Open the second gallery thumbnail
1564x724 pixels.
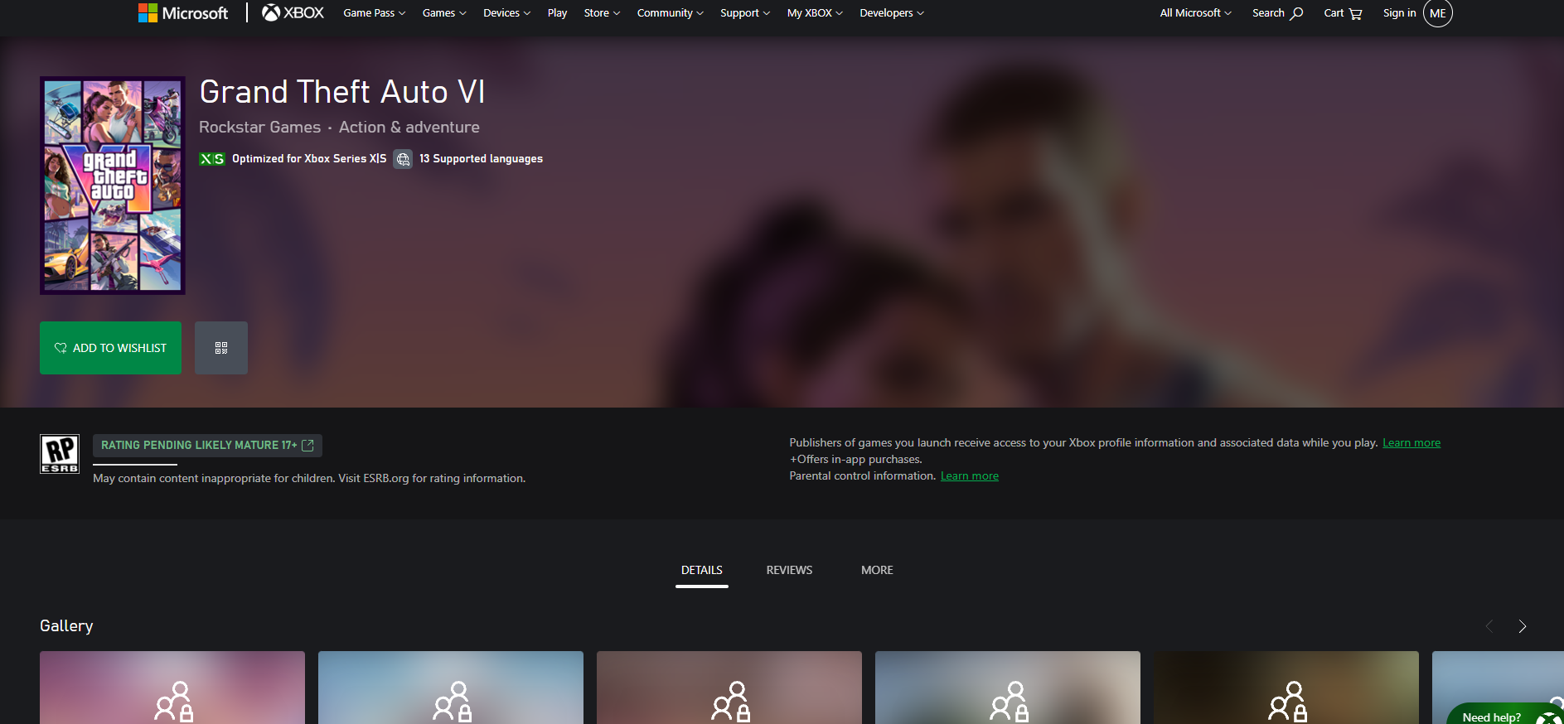[451, 688]
